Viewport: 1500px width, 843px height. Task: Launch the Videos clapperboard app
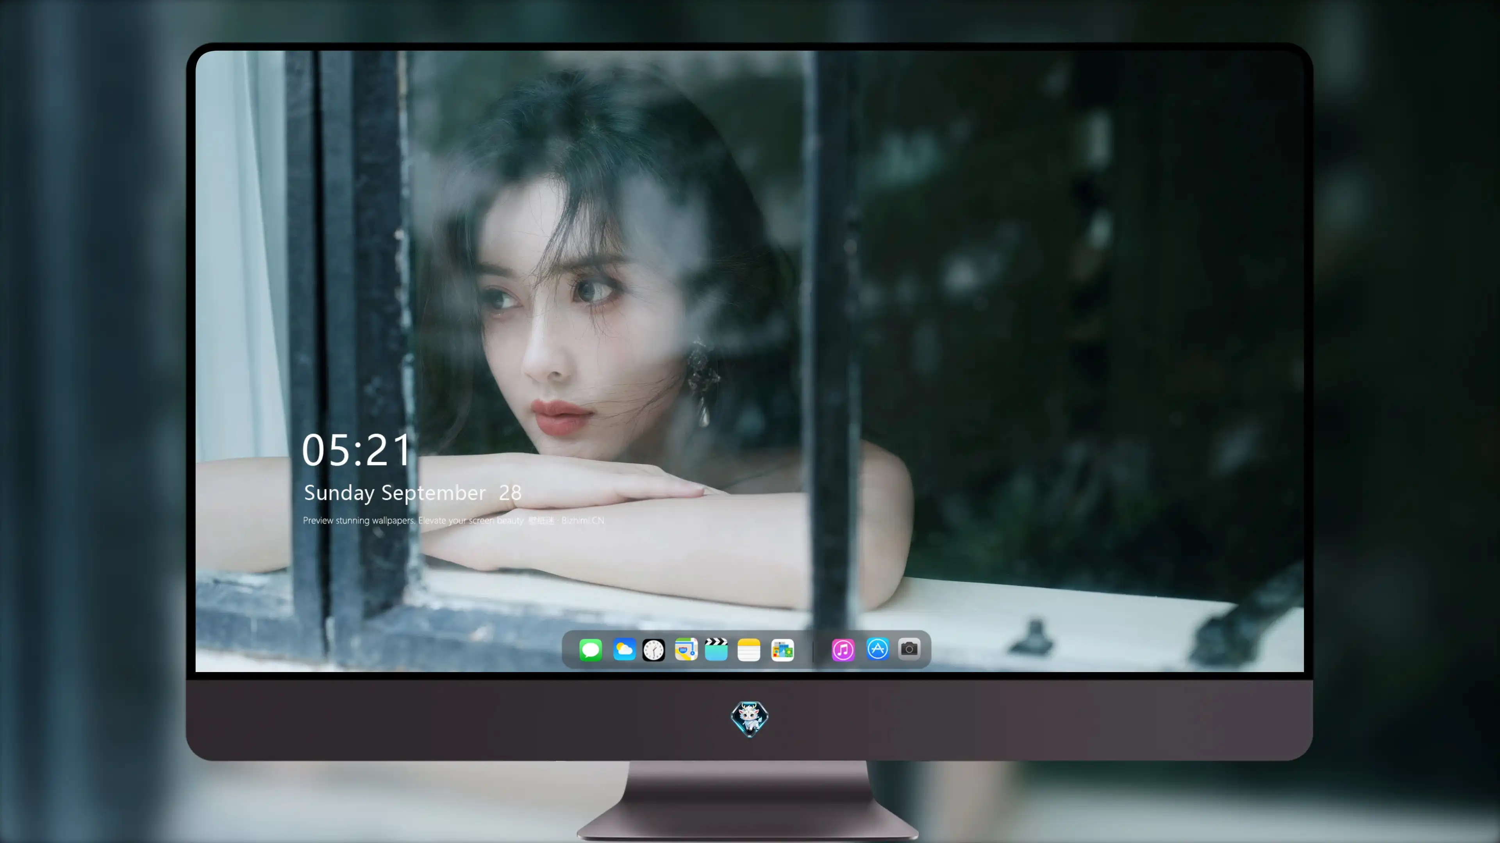click(x=716, y=649)
